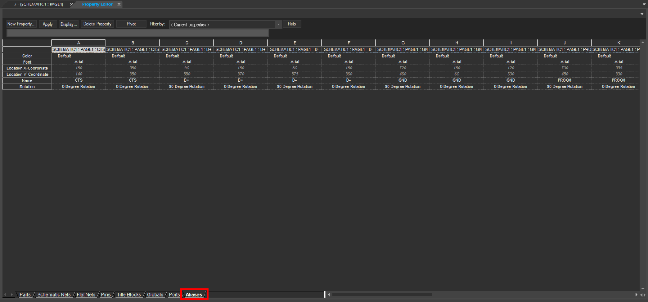Click the right arrow of the horizontal scrollbar
Viewport: 648px width, 302px height.
[x=637, y=294]
